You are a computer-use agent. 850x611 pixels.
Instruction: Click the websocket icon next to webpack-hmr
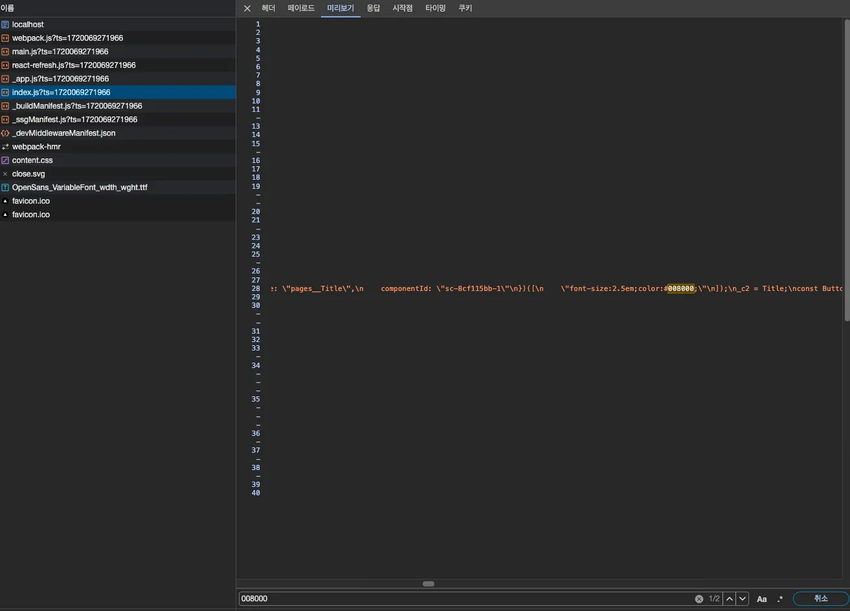click(6, 147)
